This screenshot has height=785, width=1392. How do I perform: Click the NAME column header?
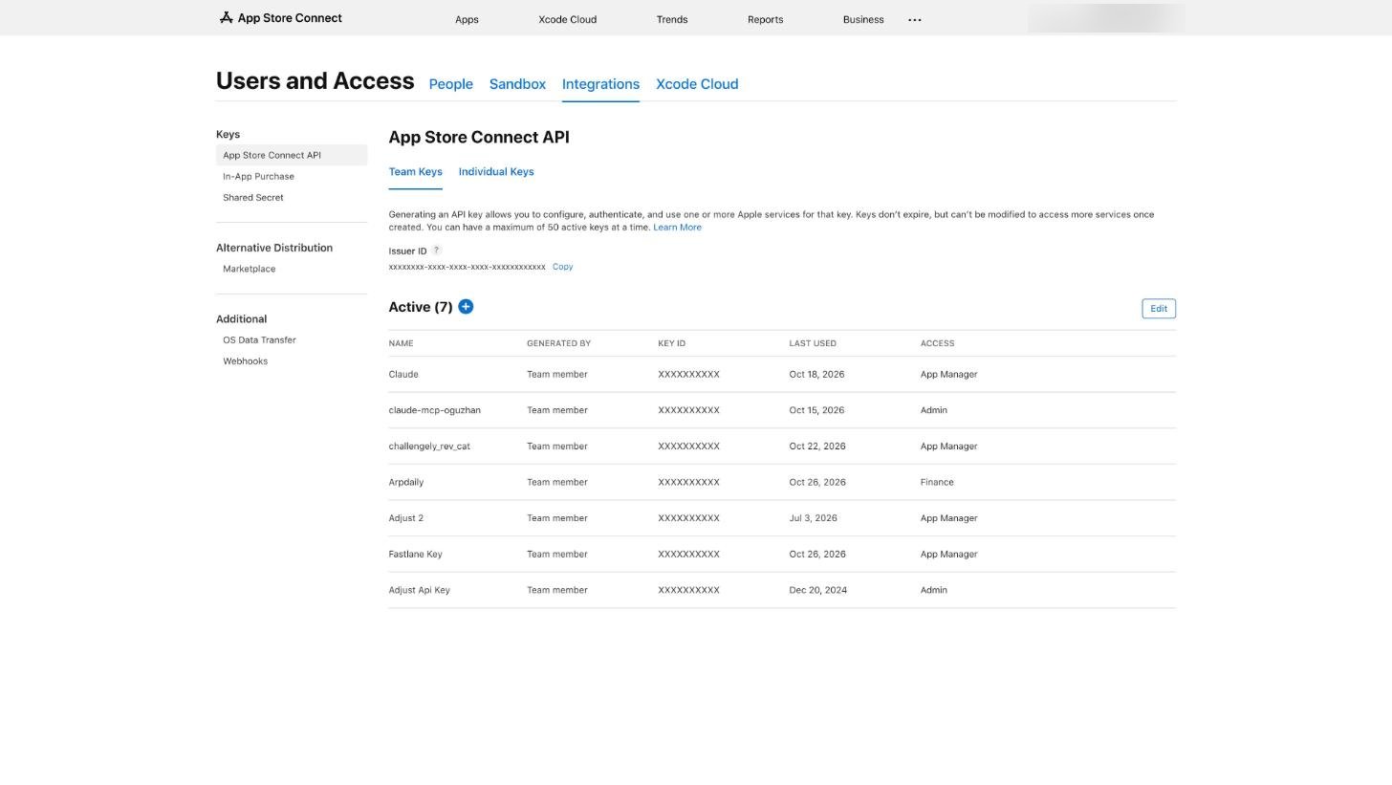pos(401,343)
